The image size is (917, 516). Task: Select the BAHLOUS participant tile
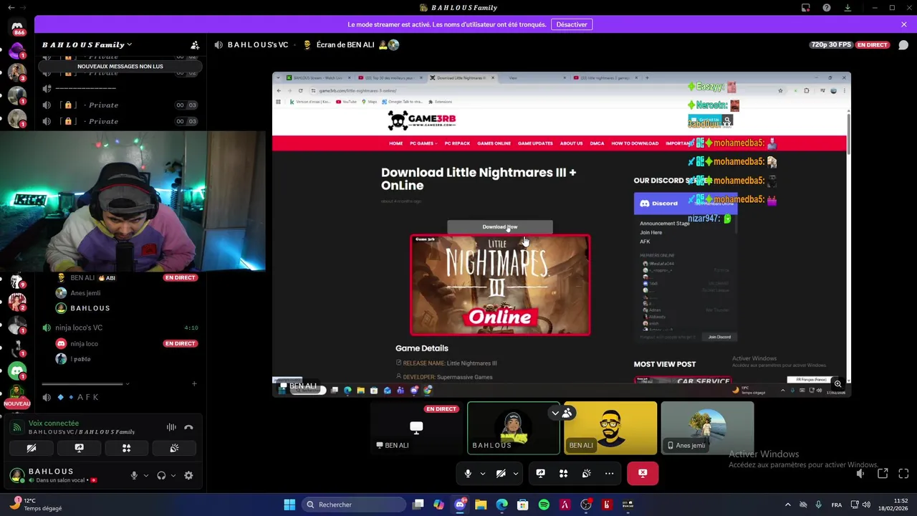pyautogui.click(x=513, y=429)
